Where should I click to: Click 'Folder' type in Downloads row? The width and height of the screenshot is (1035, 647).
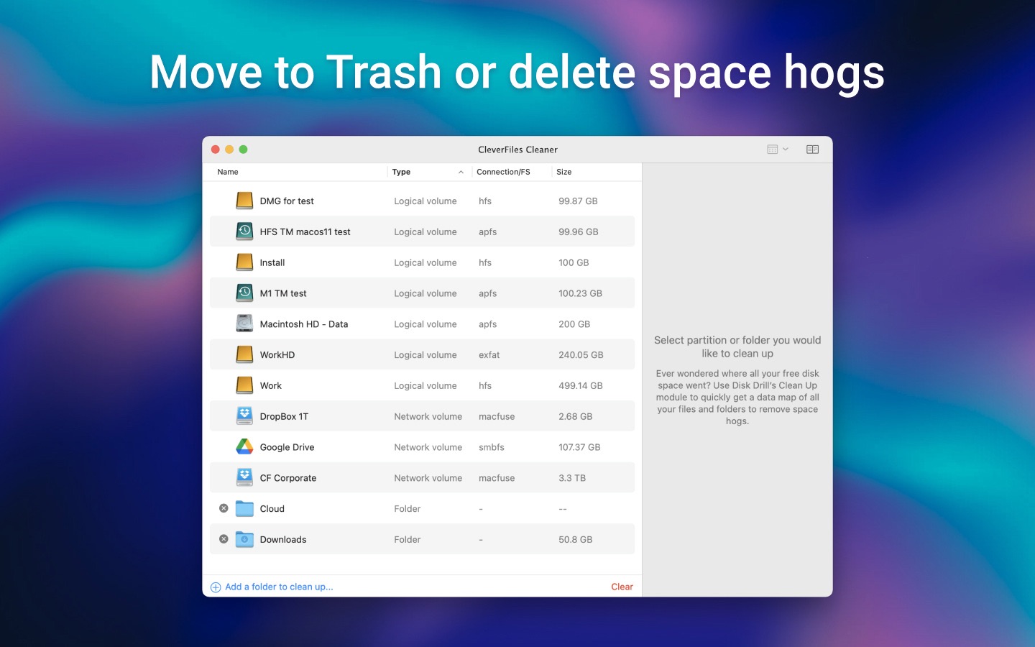click(408, 539)
